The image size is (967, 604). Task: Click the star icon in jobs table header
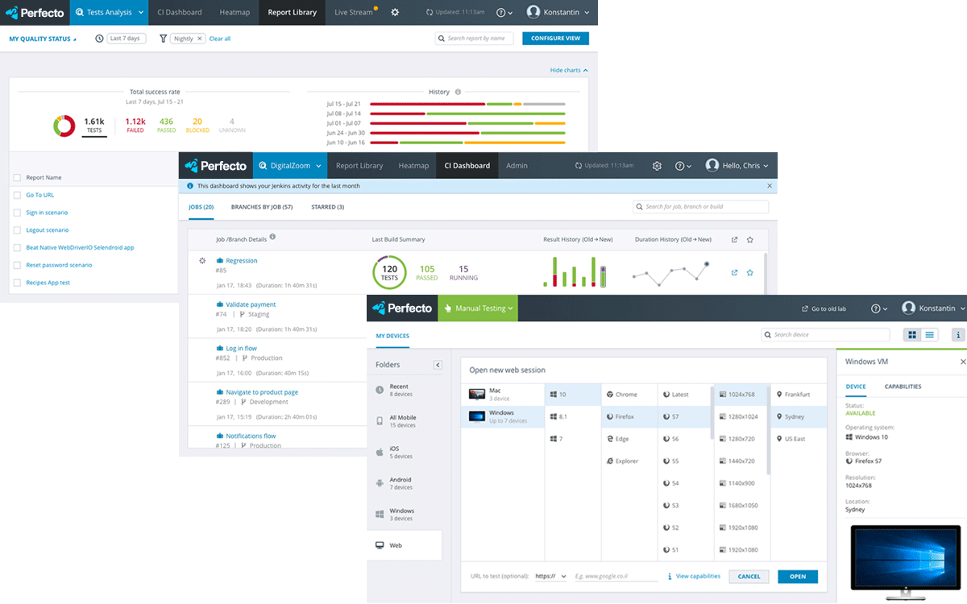click(750, 239)
